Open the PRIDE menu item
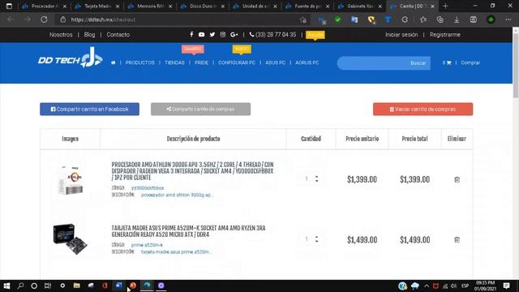519x292 pixels. point(202,62)
